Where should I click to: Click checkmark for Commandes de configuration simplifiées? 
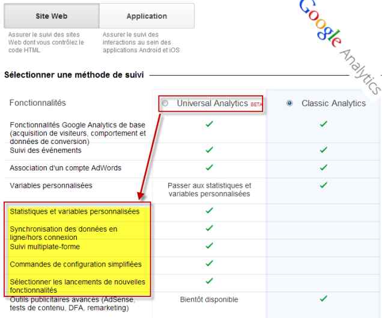click(x=209, y=263)
